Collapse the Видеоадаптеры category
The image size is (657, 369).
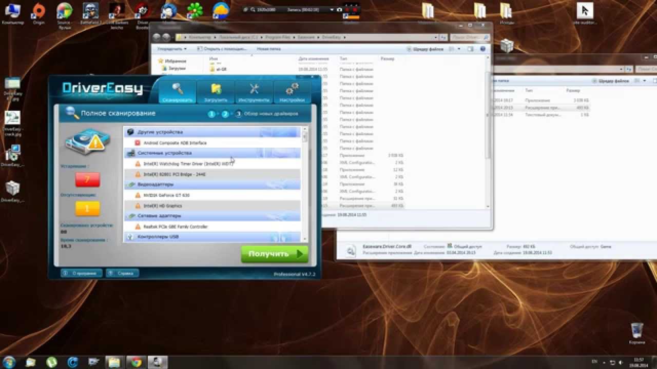point(212,184)
